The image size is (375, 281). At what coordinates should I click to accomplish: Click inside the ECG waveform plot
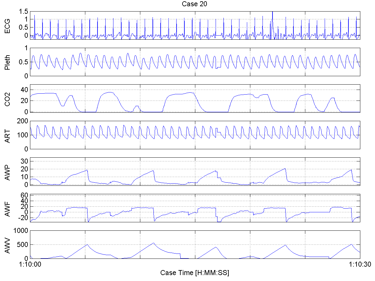point(195,25)
